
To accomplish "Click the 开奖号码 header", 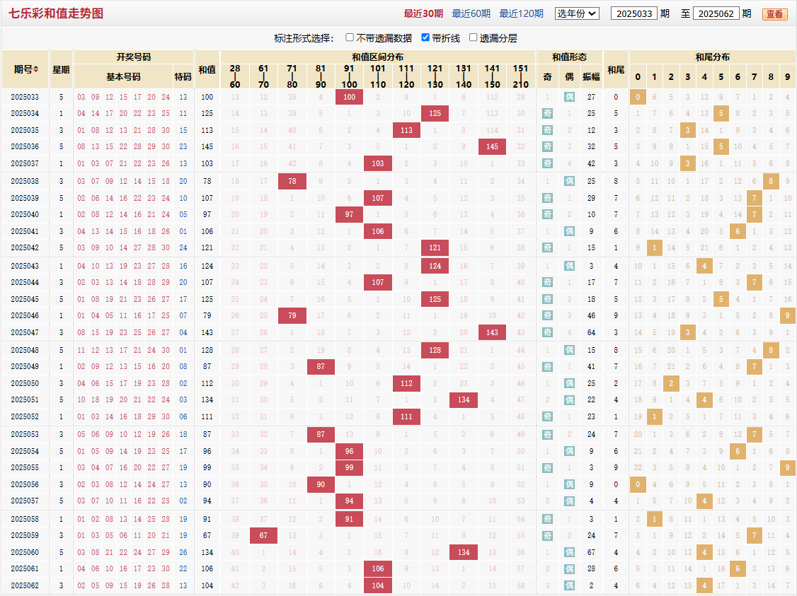I will point(134,57).
